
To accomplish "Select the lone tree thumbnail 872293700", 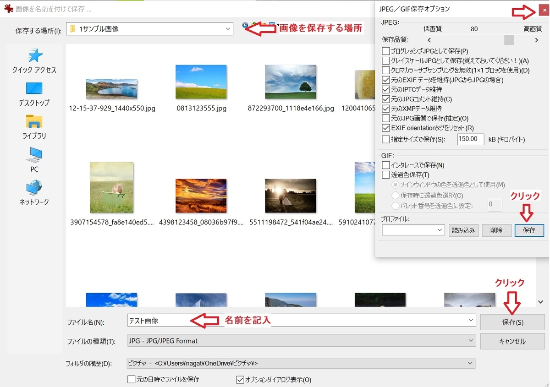I will (291, 82).
